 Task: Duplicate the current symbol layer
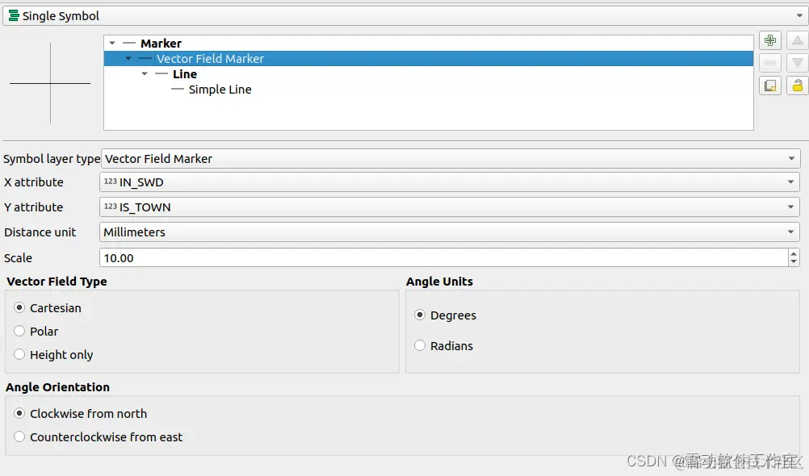[769, 86]
